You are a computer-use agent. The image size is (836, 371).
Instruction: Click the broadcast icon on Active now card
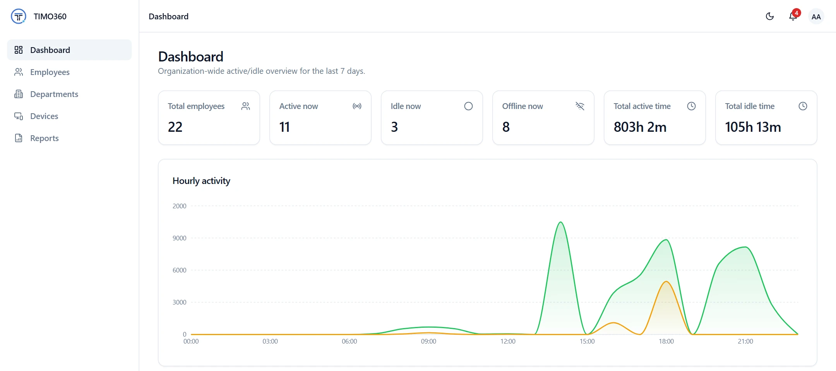coord(357,106)
